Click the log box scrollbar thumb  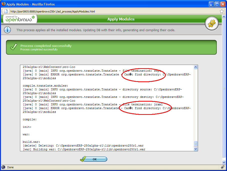[195, 144]
